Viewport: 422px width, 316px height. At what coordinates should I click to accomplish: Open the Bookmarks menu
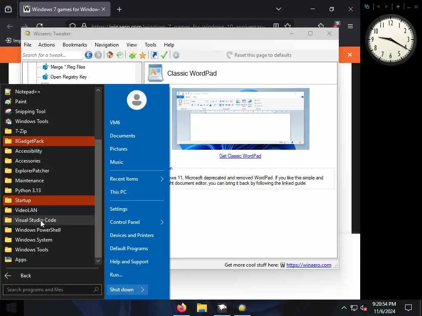(75, 45)
